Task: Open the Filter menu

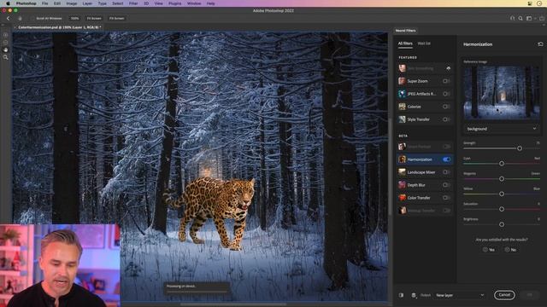Action: [133, 3]
